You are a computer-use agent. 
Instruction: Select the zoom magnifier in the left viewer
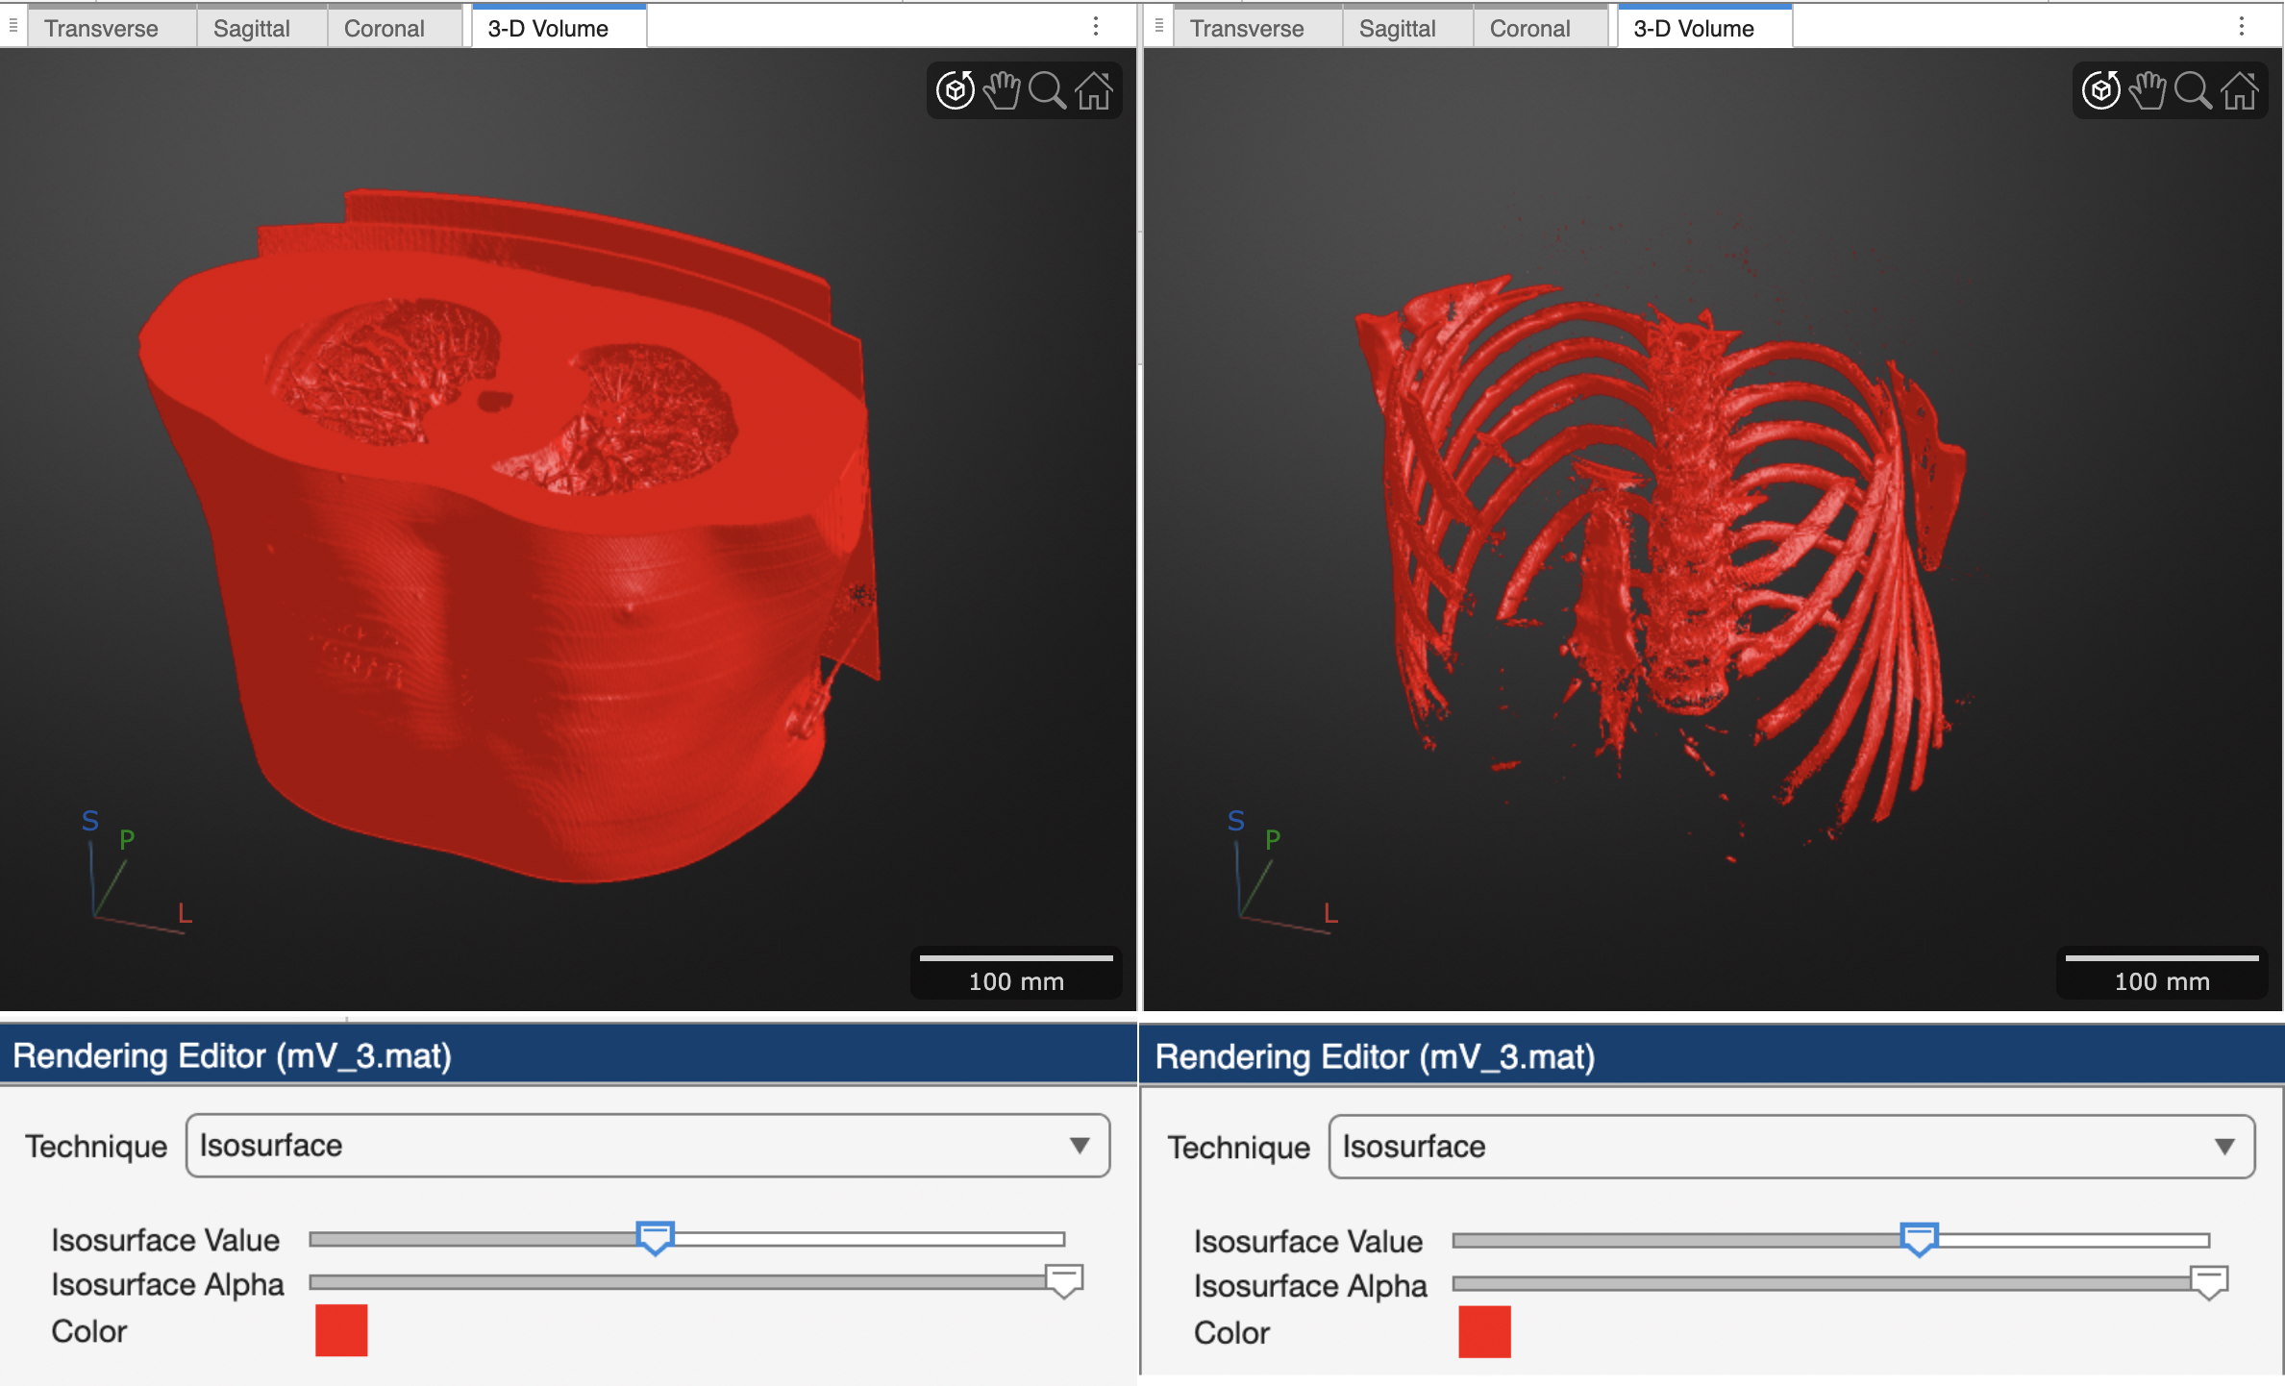(1047, 89)
